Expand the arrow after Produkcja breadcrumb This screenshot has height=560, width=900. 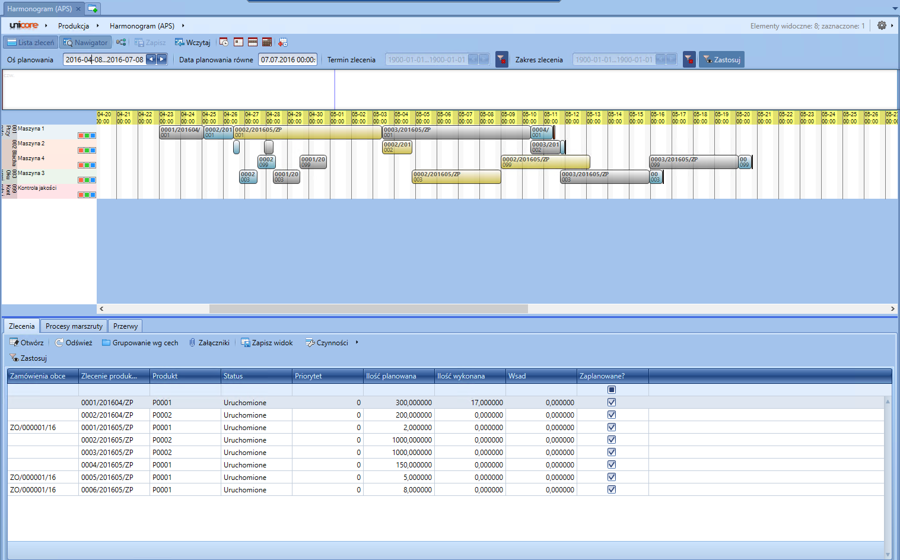click(98, 26)
